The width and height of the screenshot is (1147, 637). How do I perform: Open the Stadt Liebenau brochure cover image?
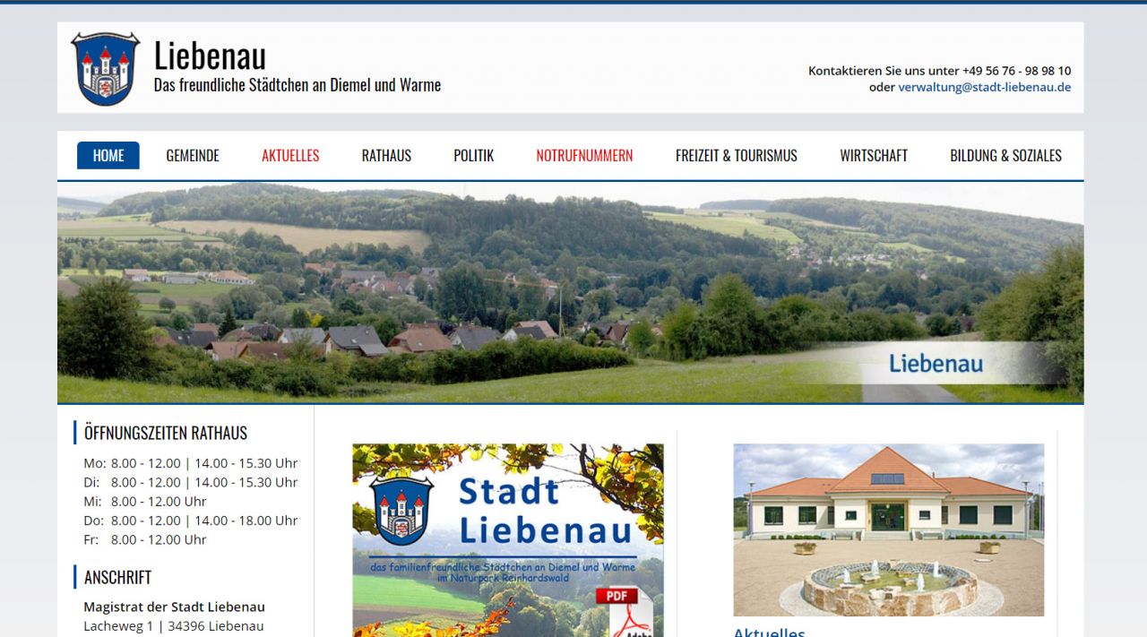click(508, 540)
